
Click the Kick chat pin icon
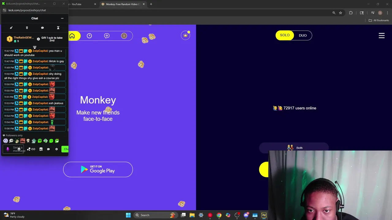(x=11, y=28)
